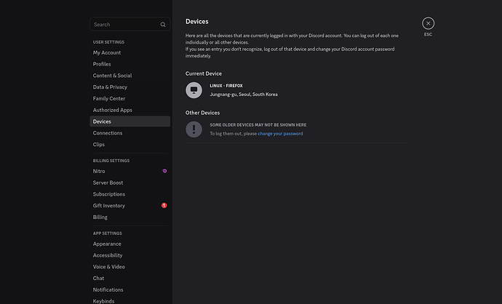
Task: Click the USER SETTINGS section header
Action: [108, 42]
